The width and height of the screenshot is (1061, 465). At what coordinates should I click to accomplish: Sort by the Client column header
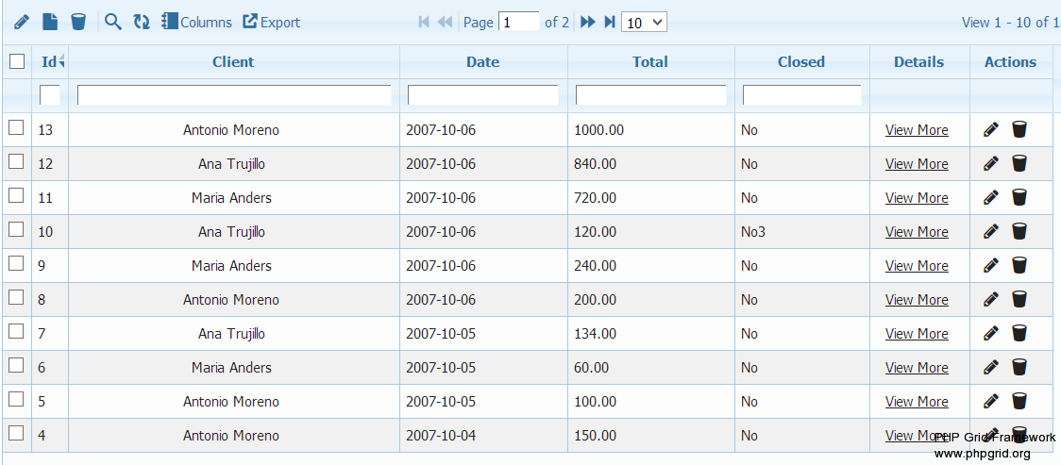pos(233,62)
